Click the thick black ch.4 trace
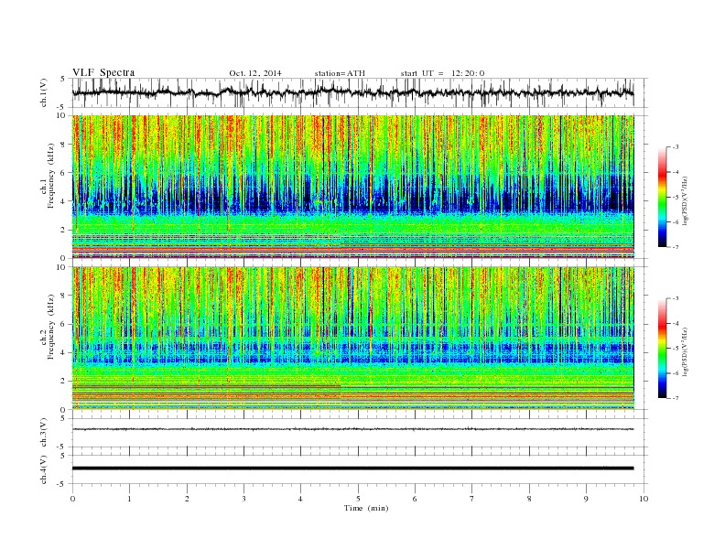This screenshot has height=560, width=725. [x=352, y=468]
